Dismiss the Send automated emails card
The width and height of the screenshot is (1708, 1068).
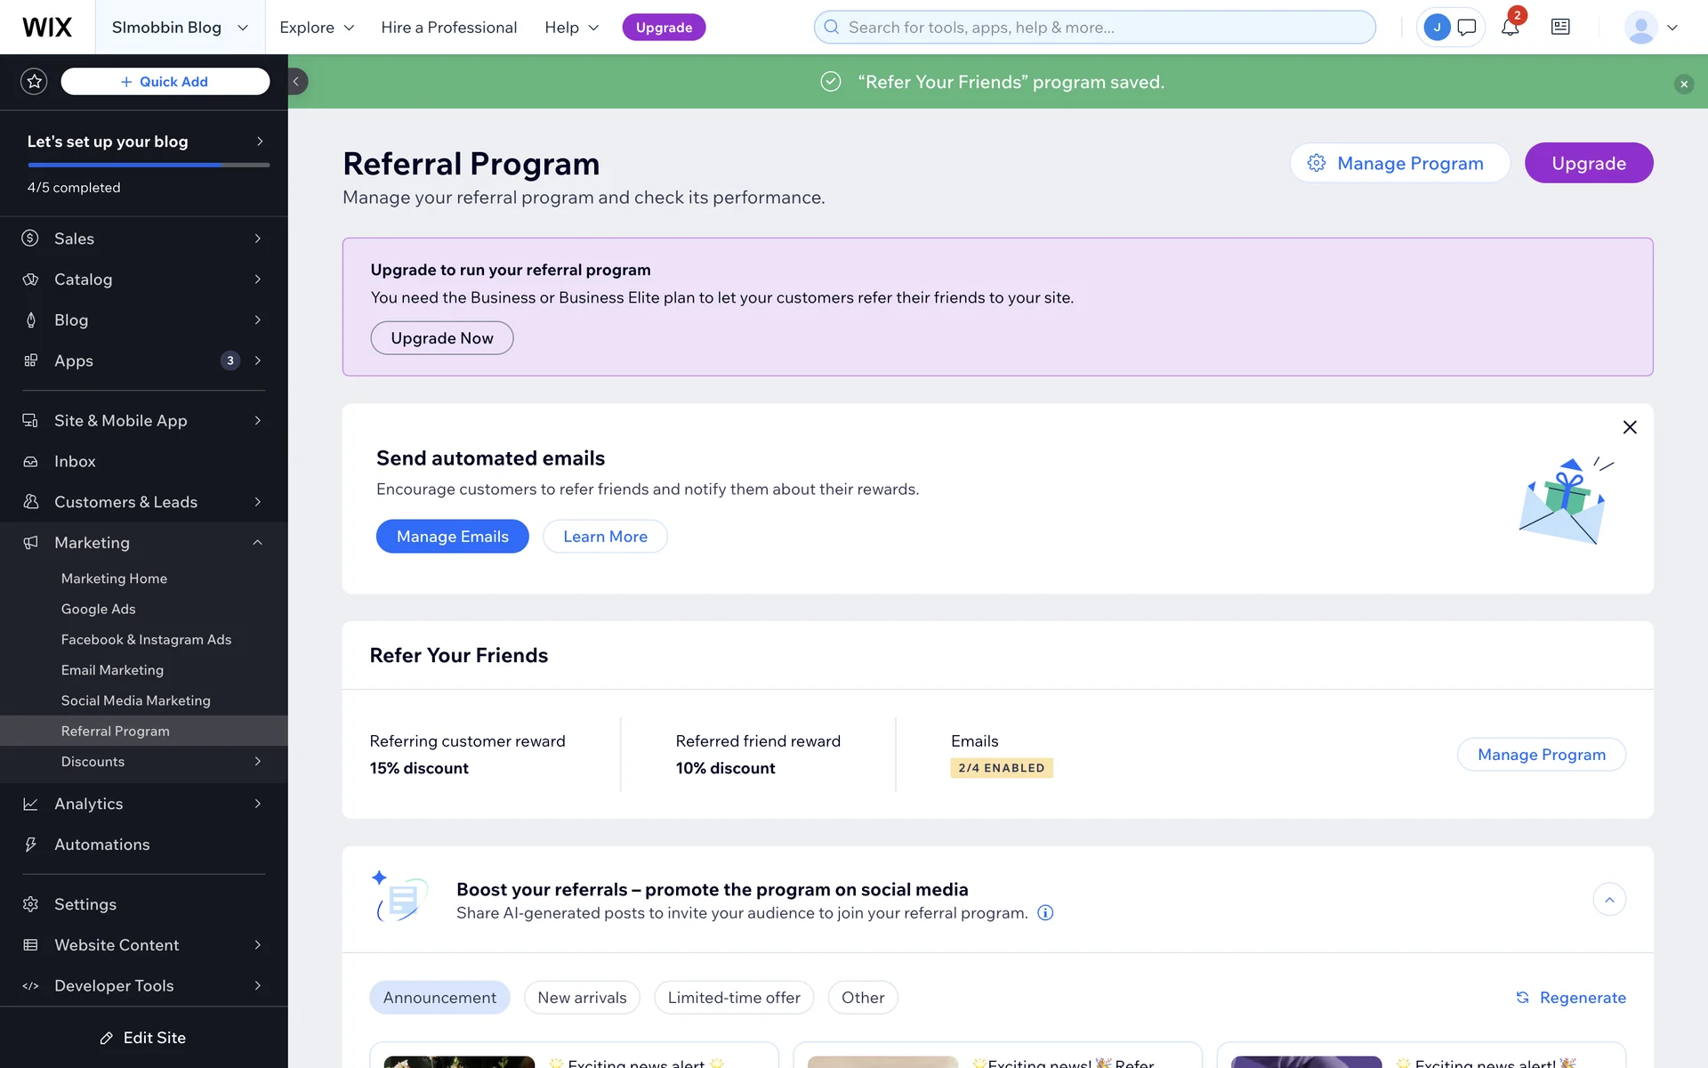point(1629,427)
